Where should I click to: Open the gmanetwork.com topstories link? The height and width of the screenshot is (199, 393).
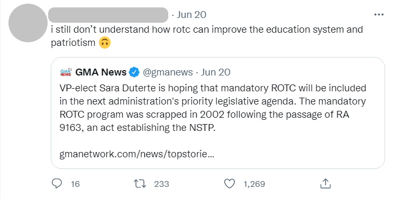coord(136,154)
